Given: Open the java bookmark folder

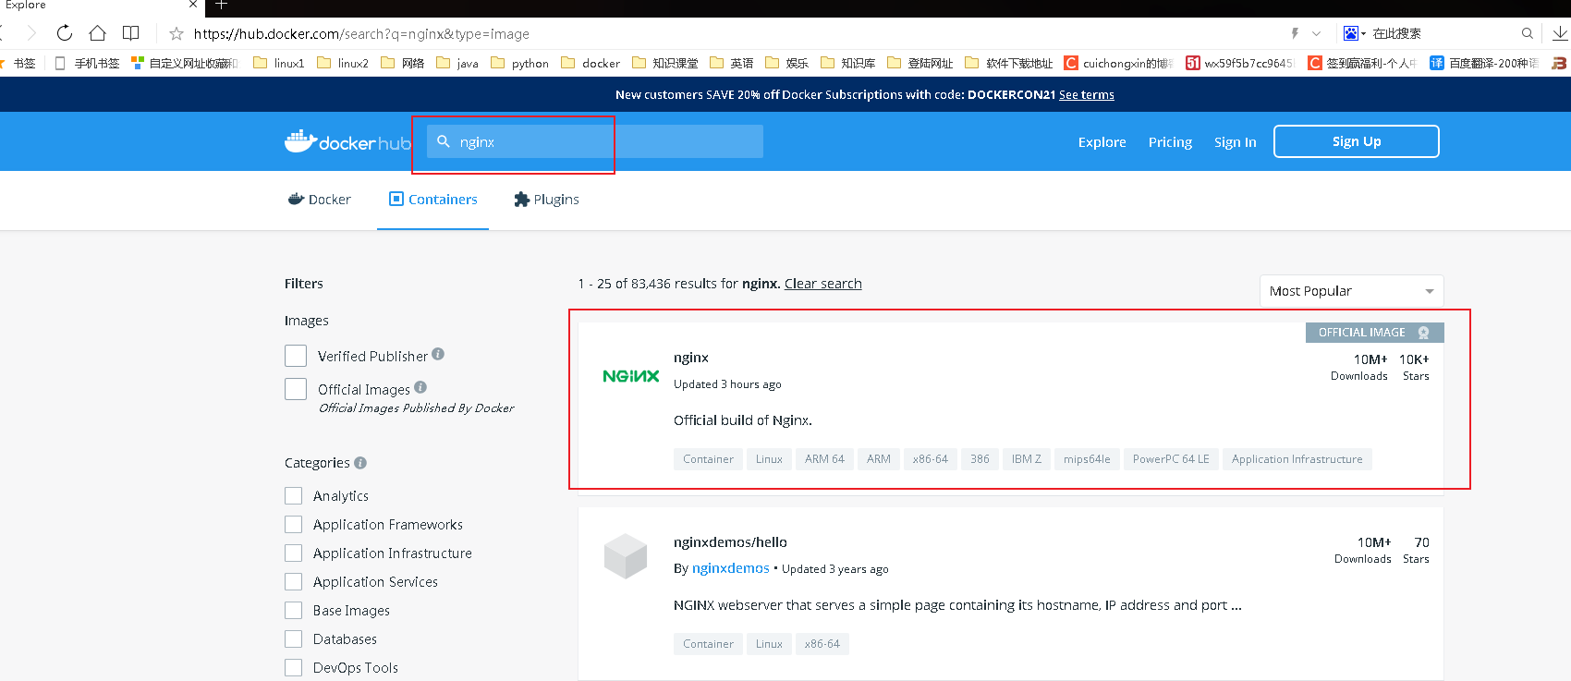Looking at the screenshot, I should [x=457, y=63].
